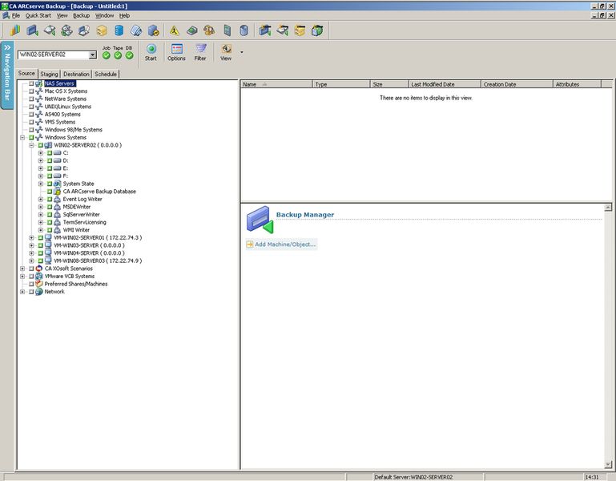Screen dimensions: 616x481
Task: Click the blue database cylinder toolbar icon
Action: (119, 30)
